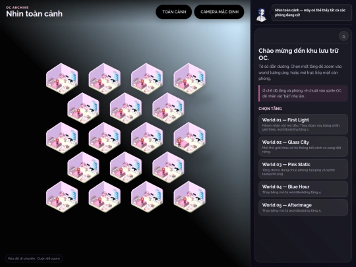Open the fourth room in the third row
The width and height of the screenshot is (356, 267).
[190, 138]
